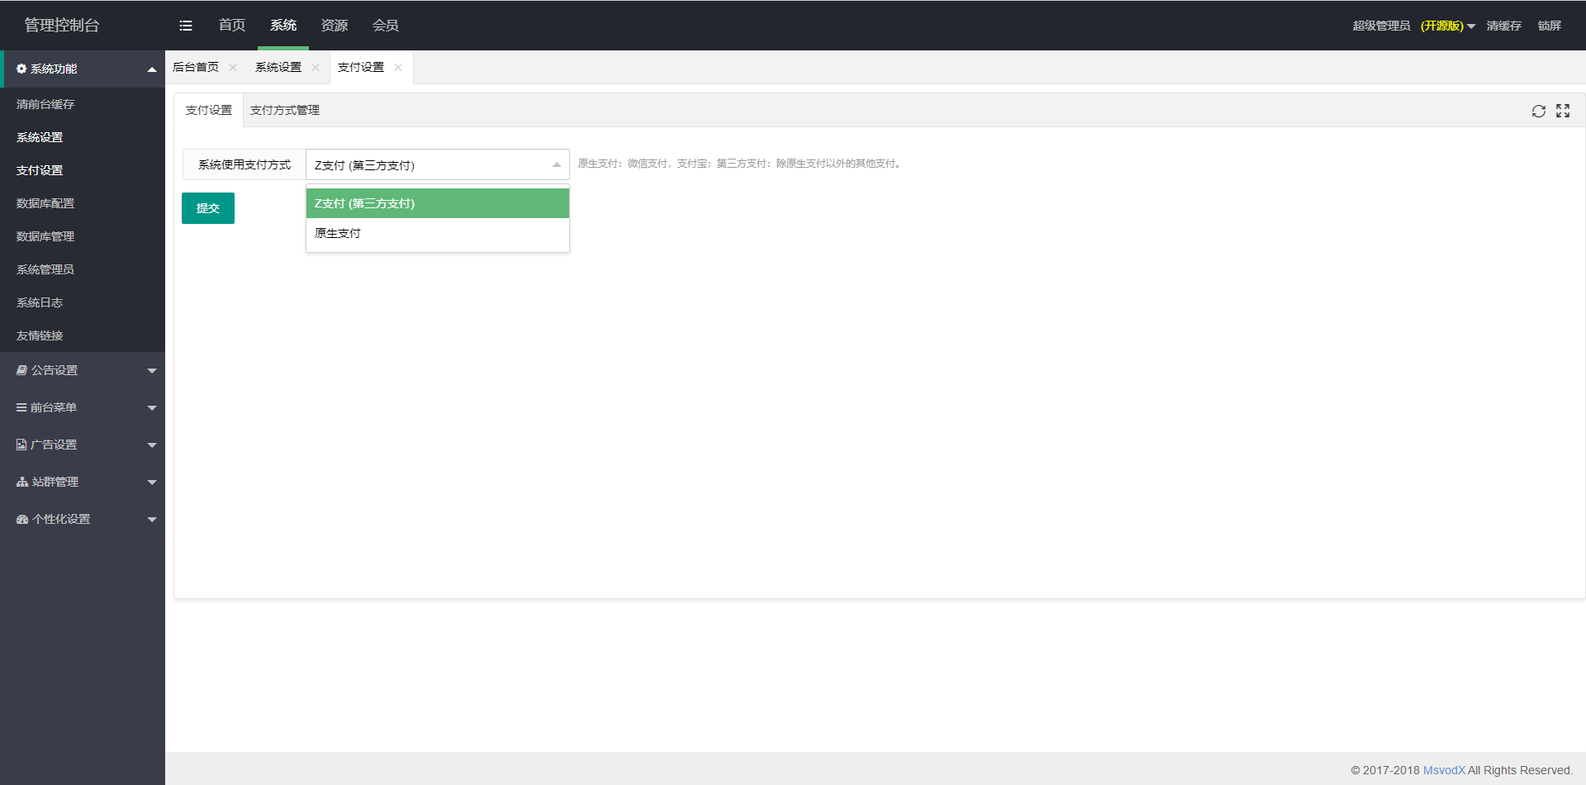Screen dimensions: 1586x785
Task: Switch to the 支付方式管理 tab
Action: coord(285,111)
